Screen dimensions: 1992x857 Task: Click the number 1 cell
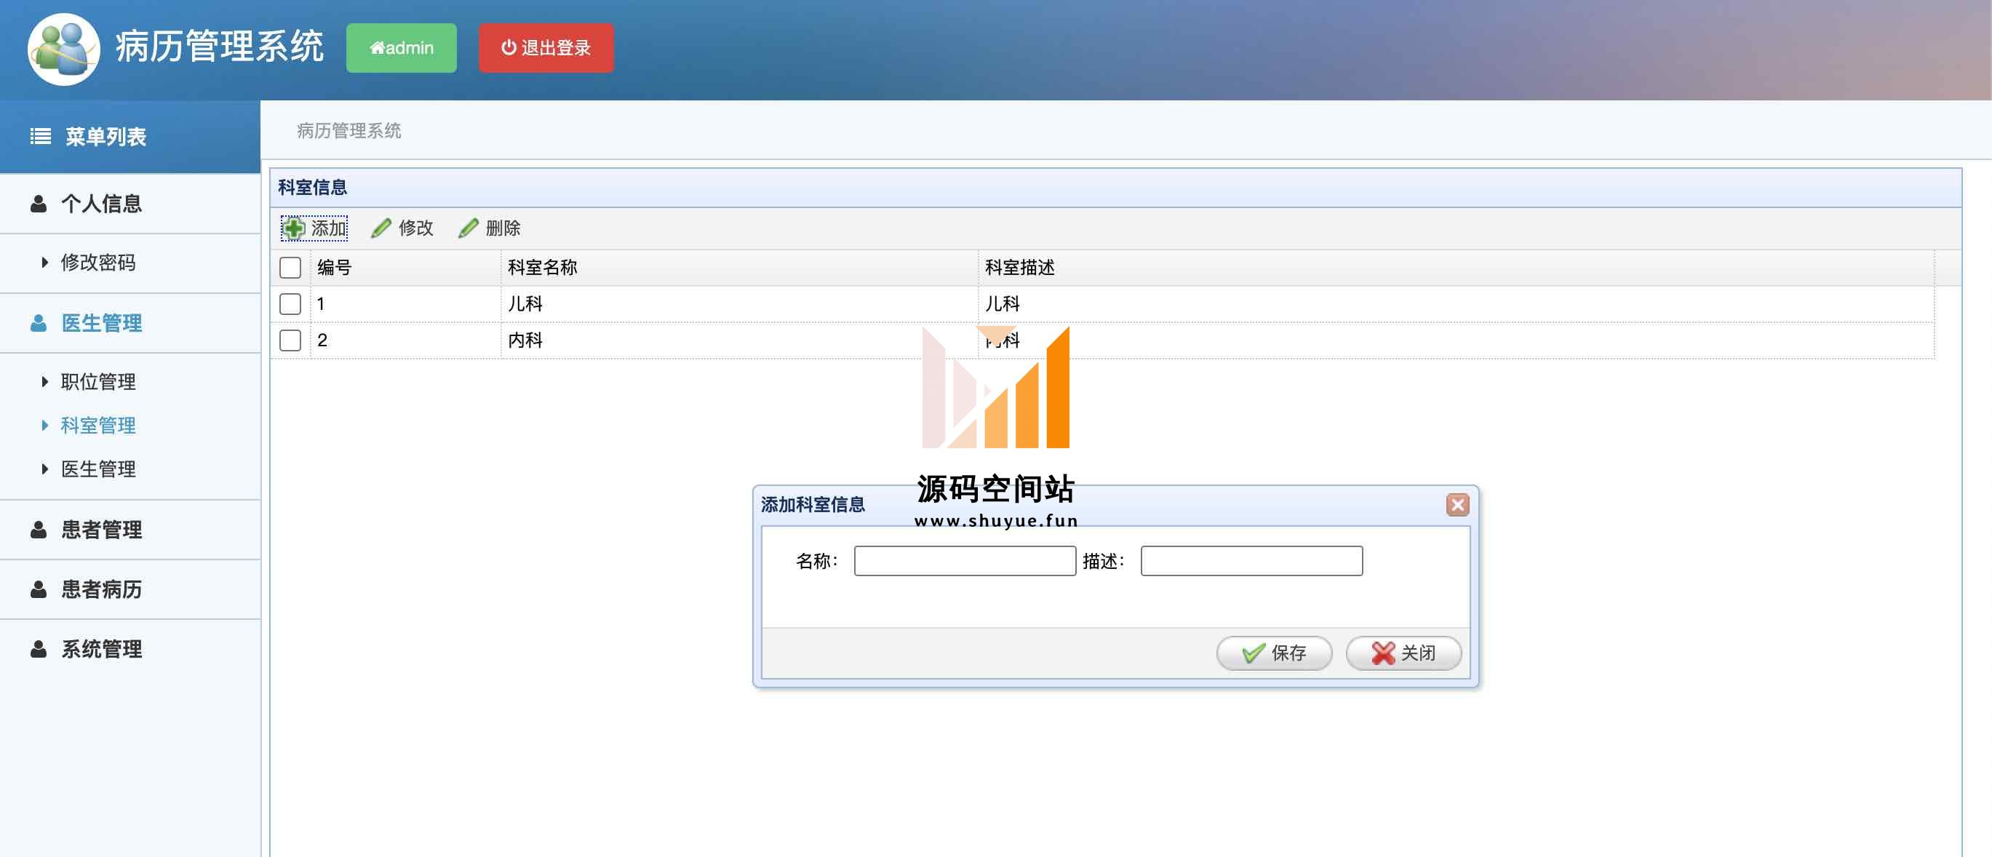click(x=405, y=304)
